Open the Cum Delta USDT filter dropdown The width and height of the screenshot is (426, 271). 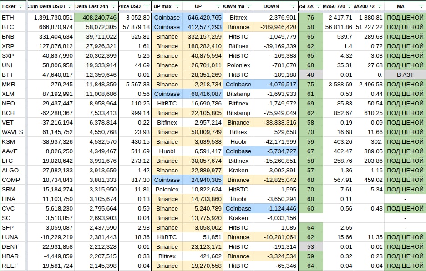(x=70, y=6)
